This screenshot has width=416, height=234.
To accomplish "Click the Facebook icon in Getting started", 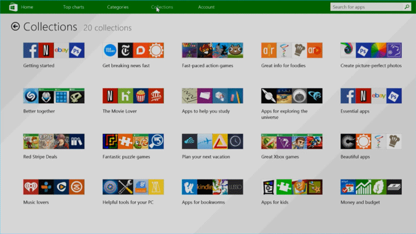I will pos(31,50).
